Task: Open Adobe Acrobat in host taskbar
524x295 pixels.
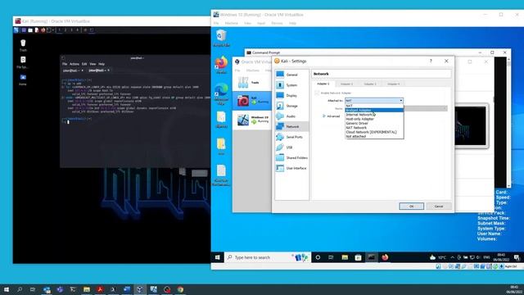Action: (100, 289)
